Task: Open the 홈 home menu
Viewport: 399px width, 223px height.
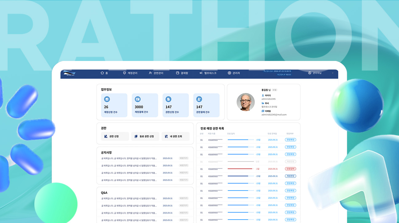Action: point(104,73)
